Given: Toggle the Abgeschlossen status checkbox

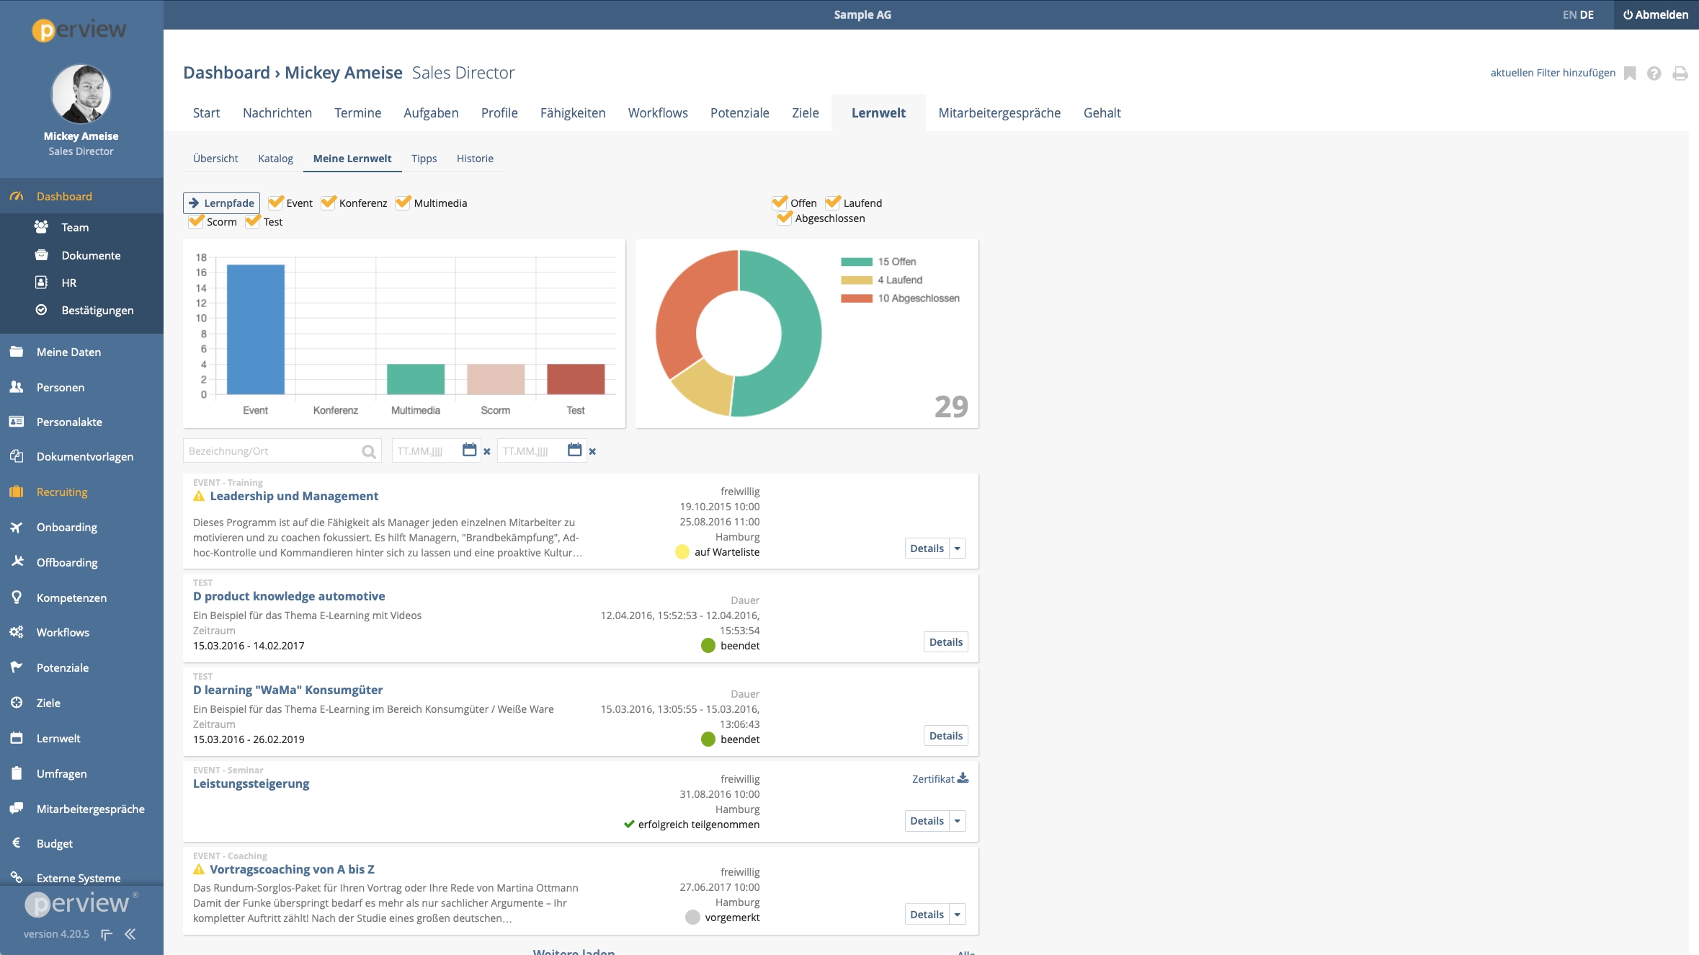Looking at the screenshot, I should (x=785, y=218).
